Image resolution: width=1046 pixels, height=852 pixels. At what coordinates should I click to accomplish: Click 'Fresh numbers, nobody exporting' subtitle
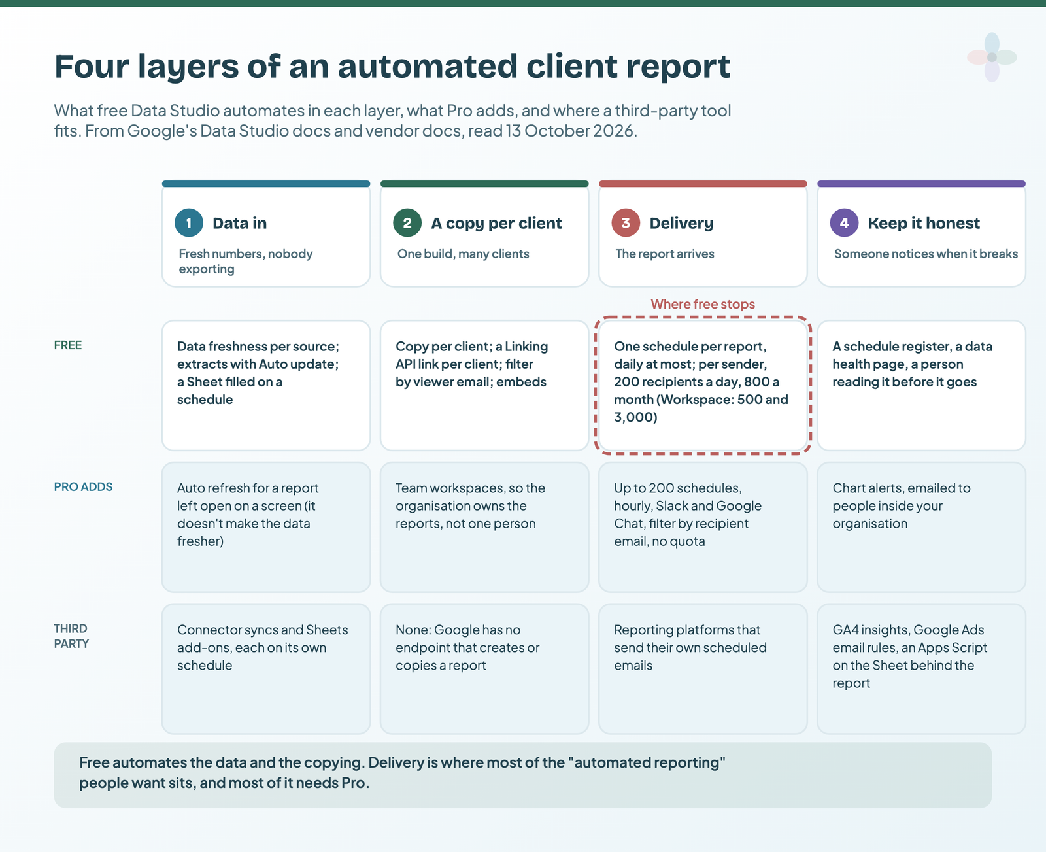coord(246,262)
